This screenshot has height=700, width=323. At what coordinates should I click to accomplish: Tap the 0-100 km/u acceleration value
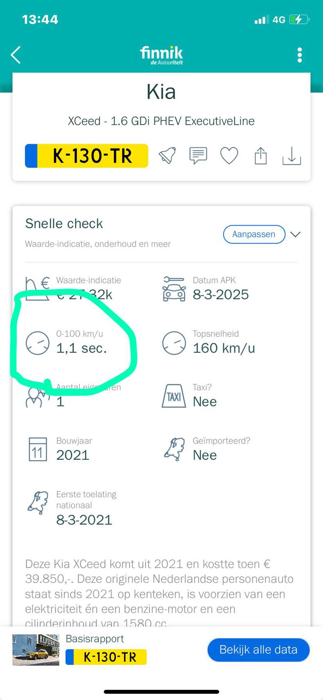point(81,348)
